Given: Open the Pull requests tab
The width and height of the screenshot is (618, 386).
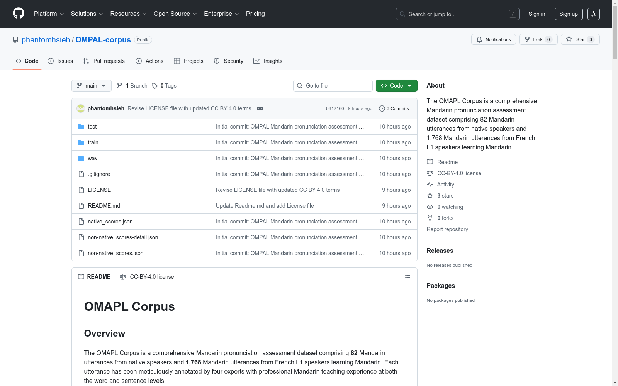Looking at the screenshot, I should coord(104,61).
